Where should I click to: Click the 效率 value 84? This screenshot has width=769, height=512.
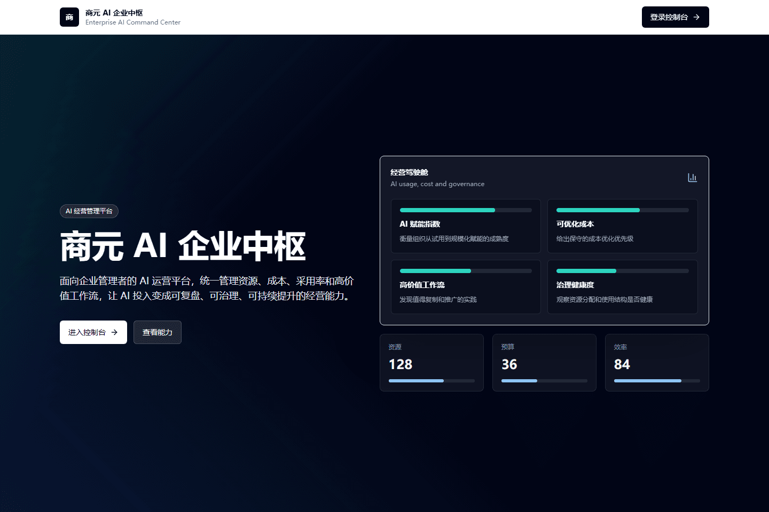(622, 364)
